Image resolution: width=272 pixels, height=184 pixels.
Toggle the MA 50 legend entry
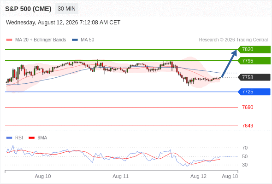pyautogui.click(x=83, y=40)
